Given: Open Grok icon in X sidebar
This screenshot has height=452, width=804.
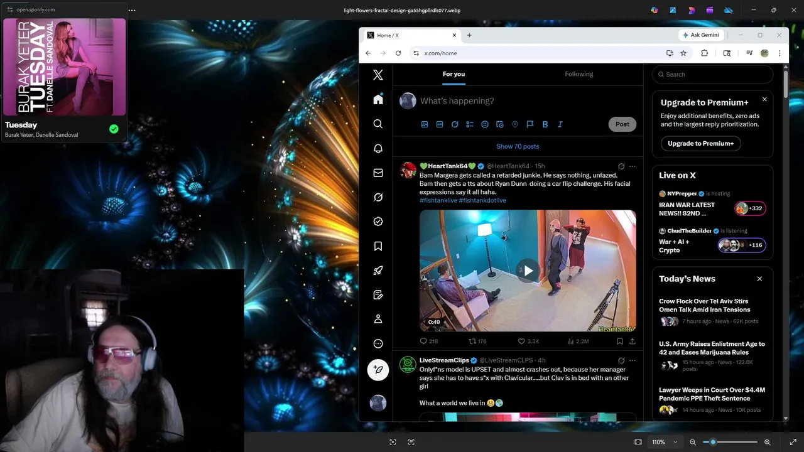Looking at the screenshot, I should (378, 197).
